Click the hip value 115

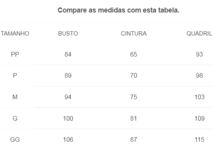200,140
